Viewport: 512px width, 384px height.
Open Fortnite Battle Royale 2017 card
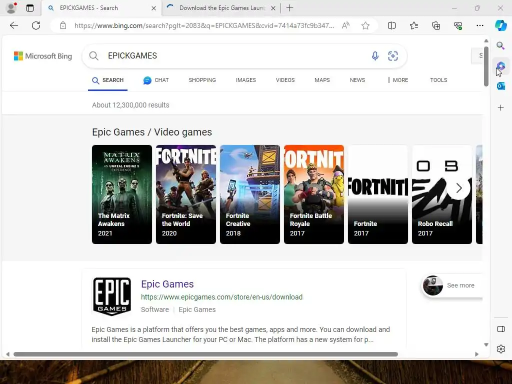point(314,194)
